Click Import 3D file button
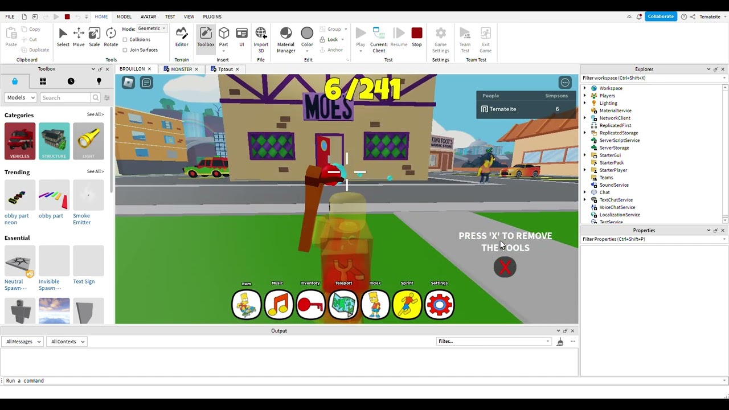 tap(261, 40)
